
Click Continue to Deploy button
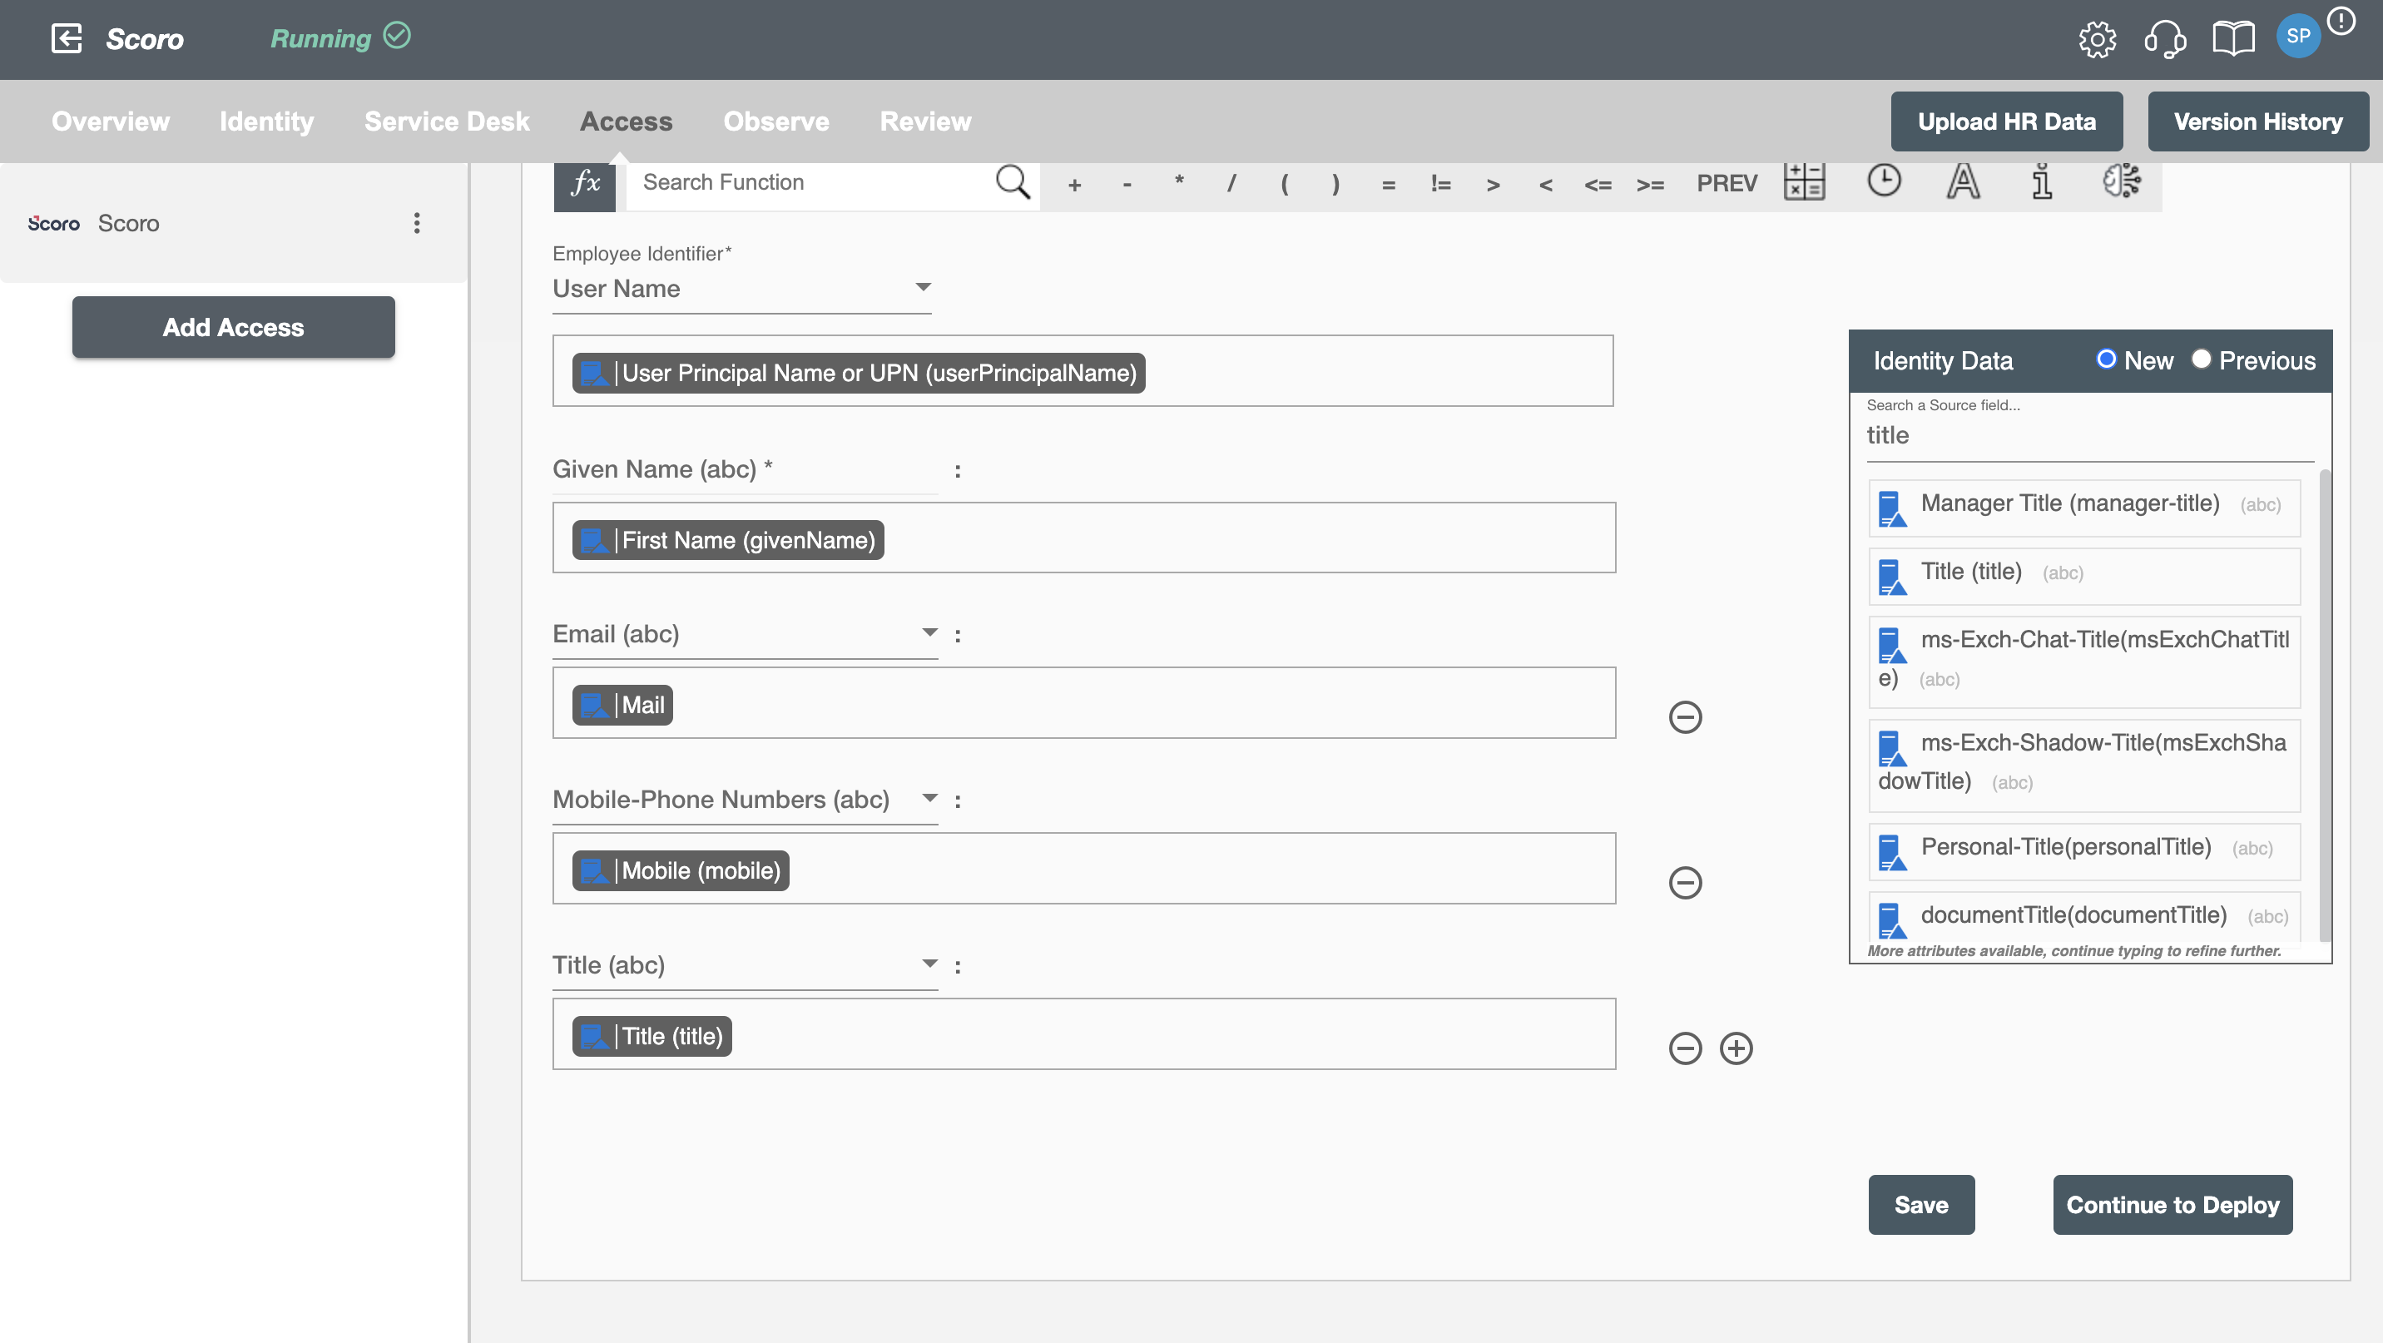[2173, 1204]
